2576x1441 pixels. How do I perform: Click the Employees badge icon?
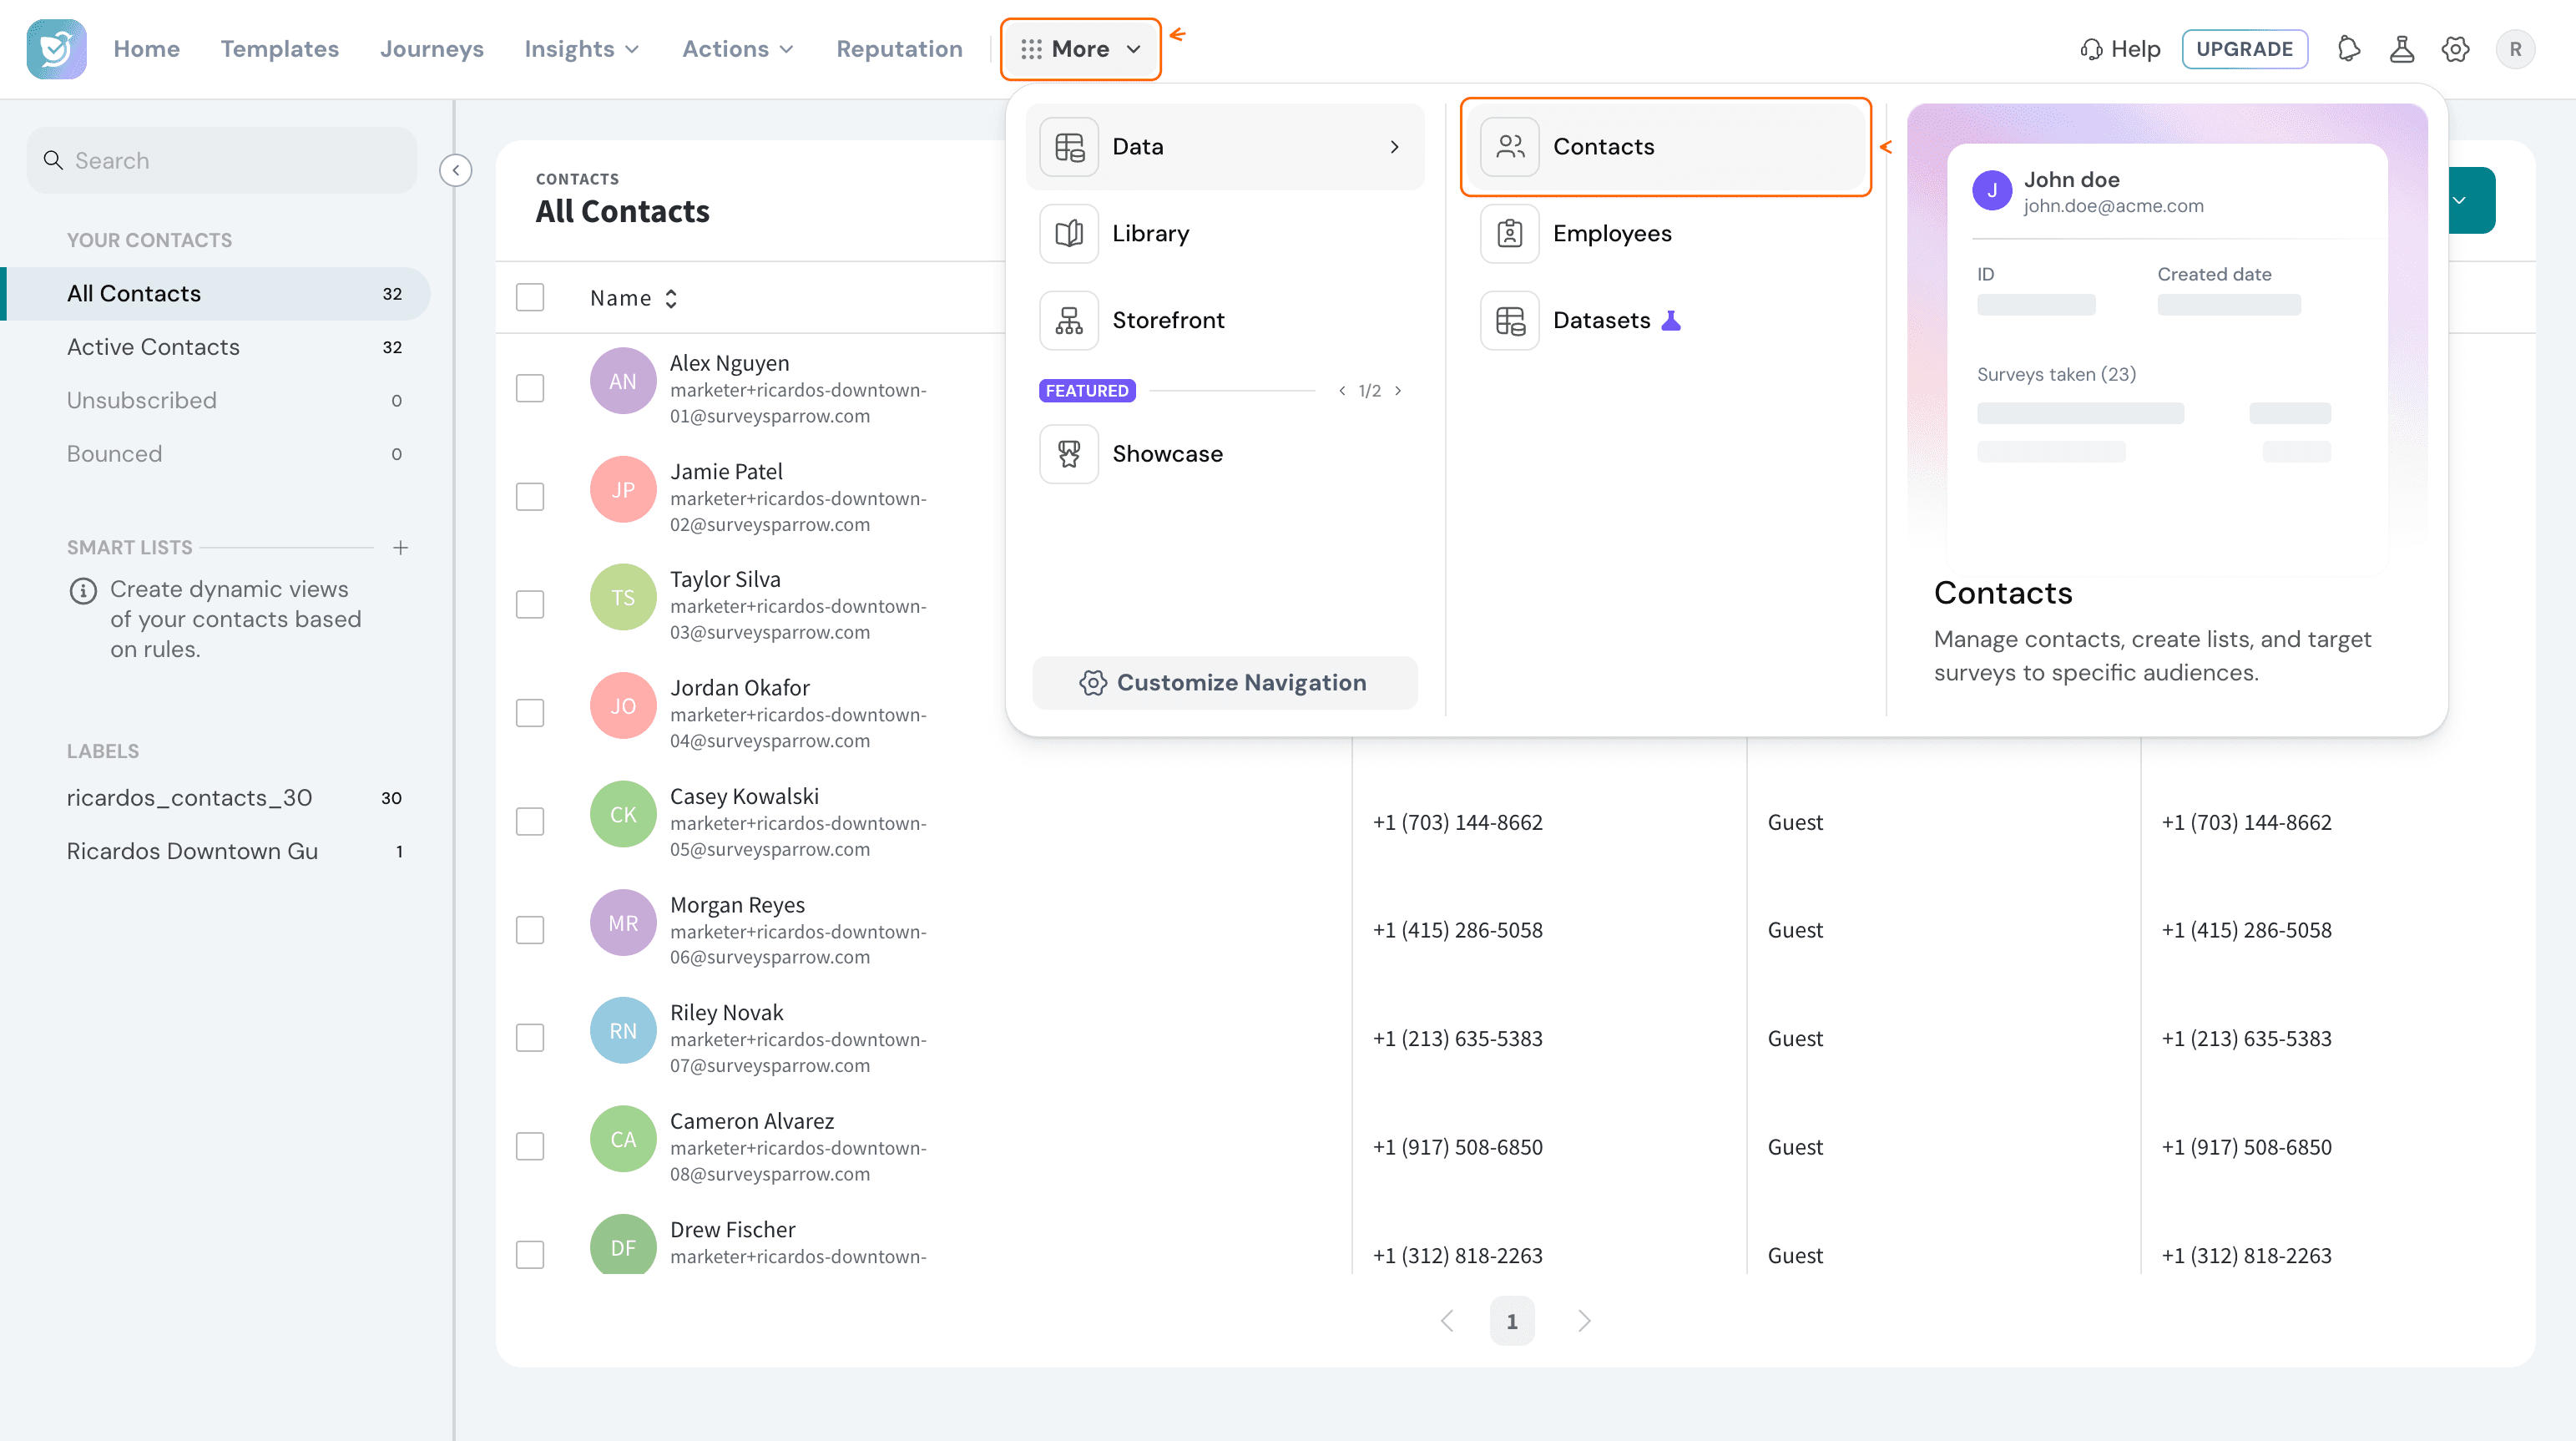[1509, 234]
